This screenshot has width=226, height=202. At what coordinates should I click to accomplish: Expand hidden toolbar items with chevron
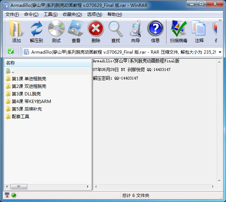click(x=220, y=20)
